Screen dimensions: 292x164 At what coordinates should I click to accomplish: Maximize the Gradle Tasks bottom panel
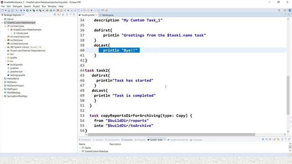click(289, 139)
